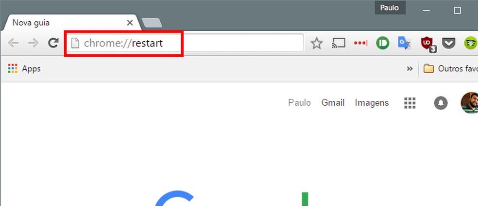The height and width of the screenshot is (206, 478).
Task: Click the green Disconnect extension icon
Action: click(383, 43)
